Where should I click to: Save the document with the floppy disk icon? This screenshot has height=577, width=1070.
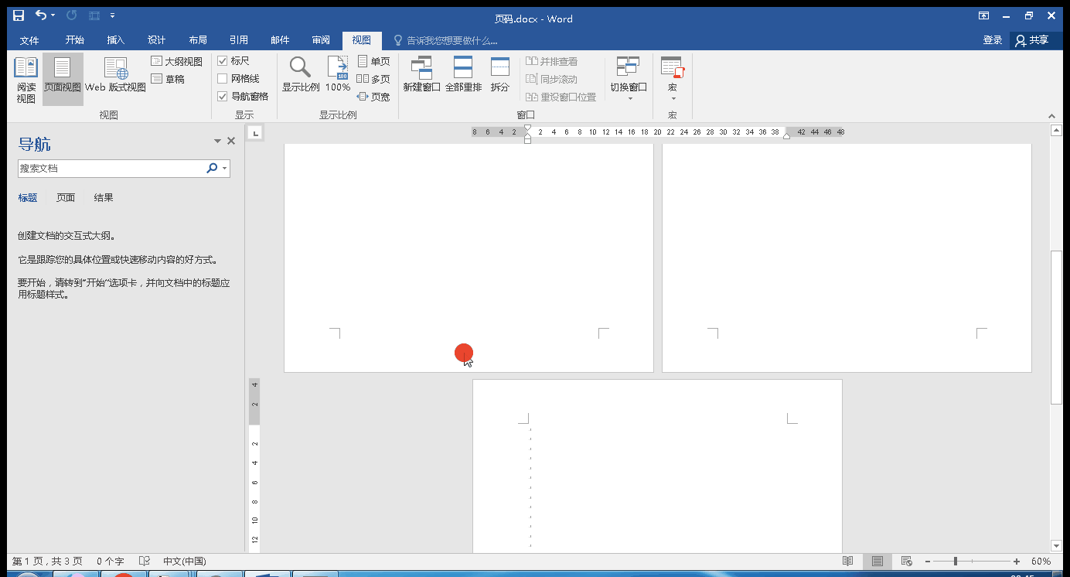[x=18, y=15]
